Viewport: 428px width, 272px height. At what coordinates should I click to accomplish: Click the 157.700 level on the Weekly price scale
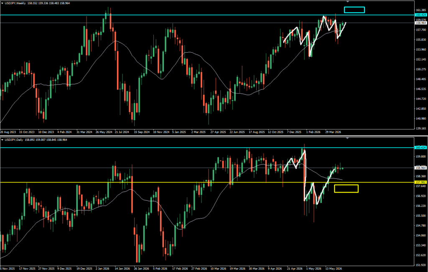420,30
